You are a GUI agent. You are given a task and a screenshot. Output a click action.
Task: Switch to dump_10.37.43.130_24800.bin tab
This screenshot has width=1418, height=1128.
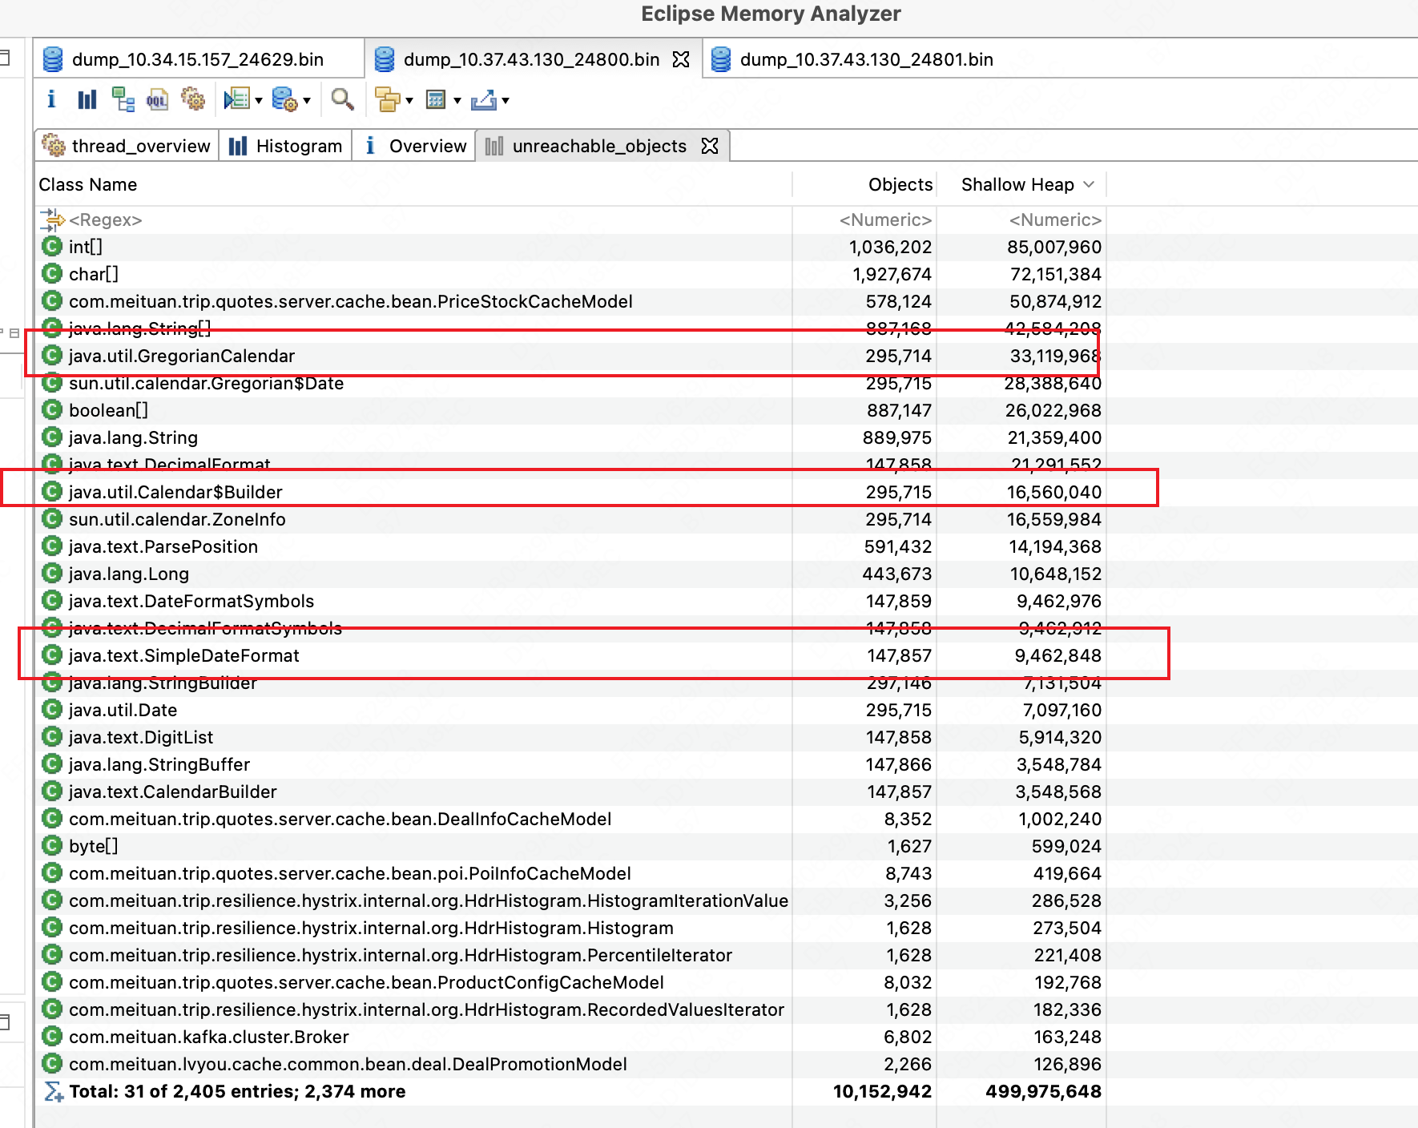tap(531, 59)
